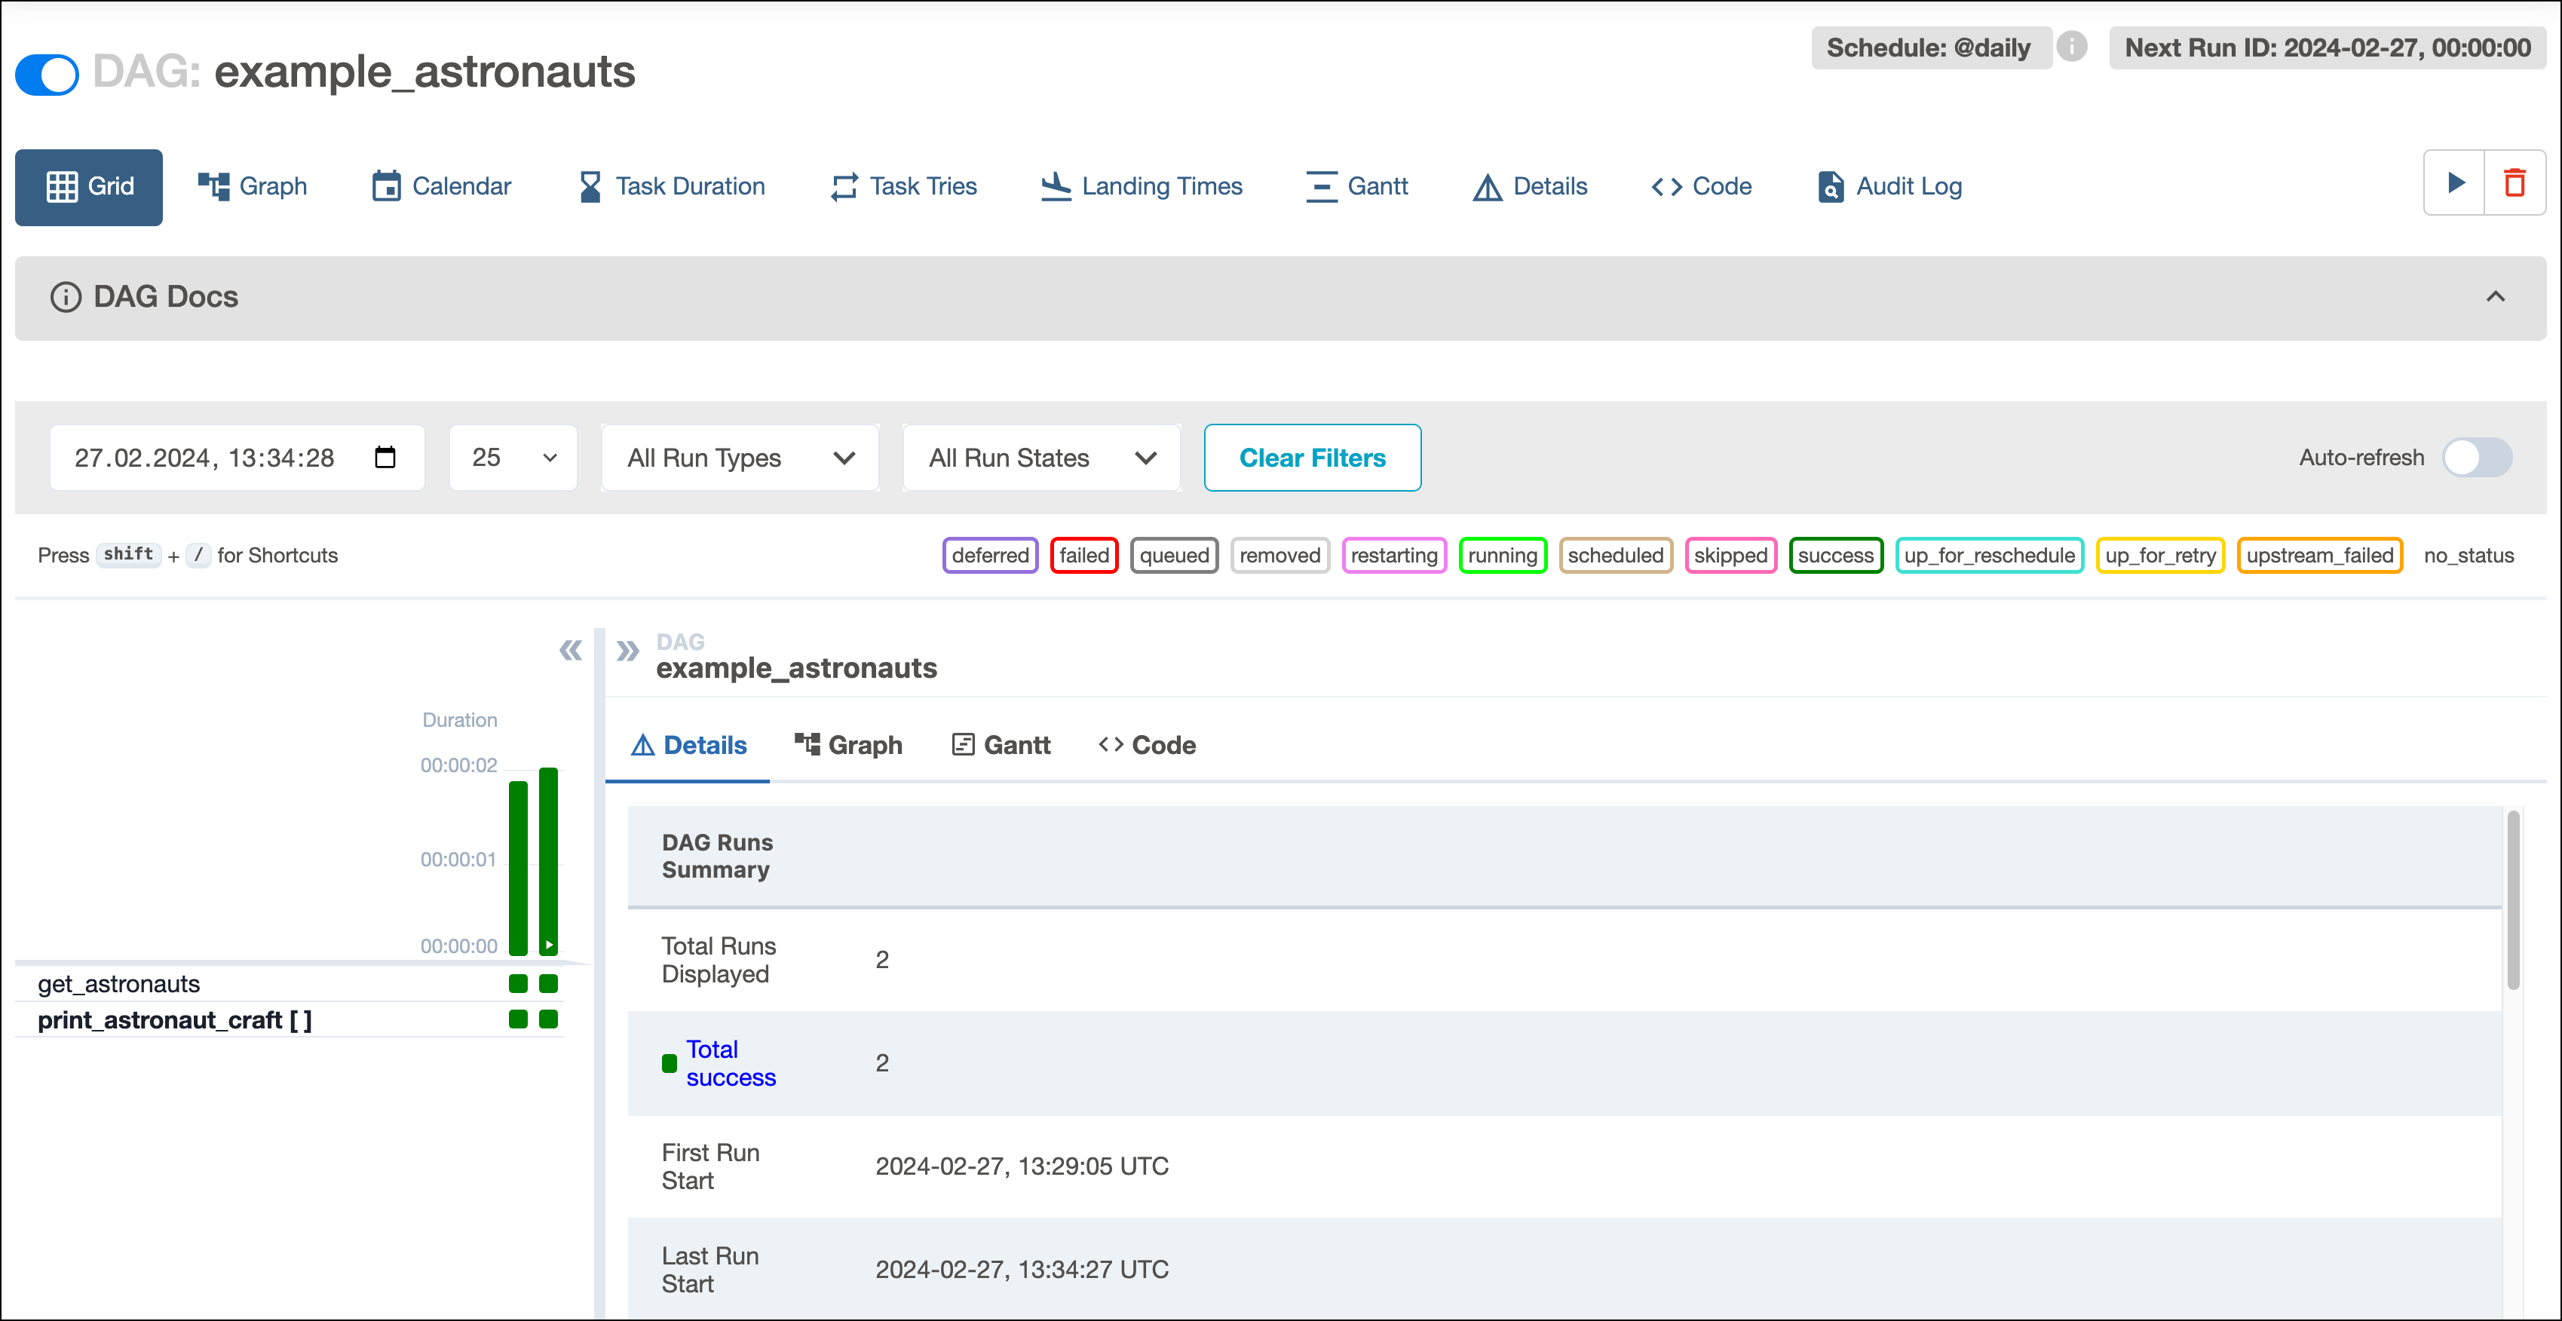Viewport: 2562px width, 1321px height.
Task: Toggle the DAG pause switch
Action: pyautogui.click(x=47, y=74)
